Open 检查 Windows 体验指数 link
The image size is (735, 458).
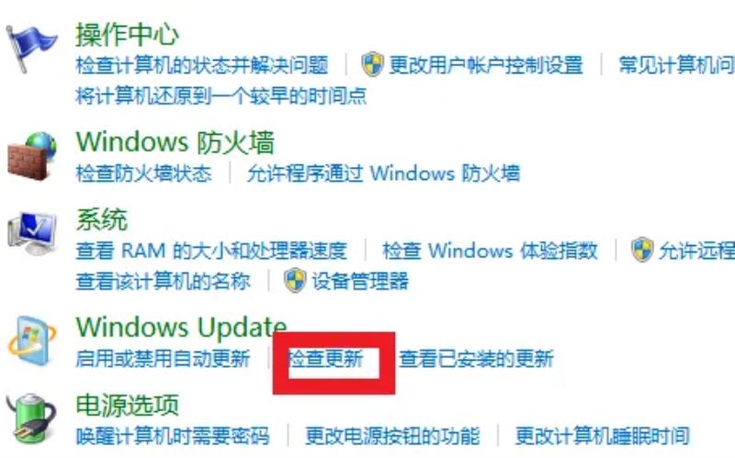[490, 251]
